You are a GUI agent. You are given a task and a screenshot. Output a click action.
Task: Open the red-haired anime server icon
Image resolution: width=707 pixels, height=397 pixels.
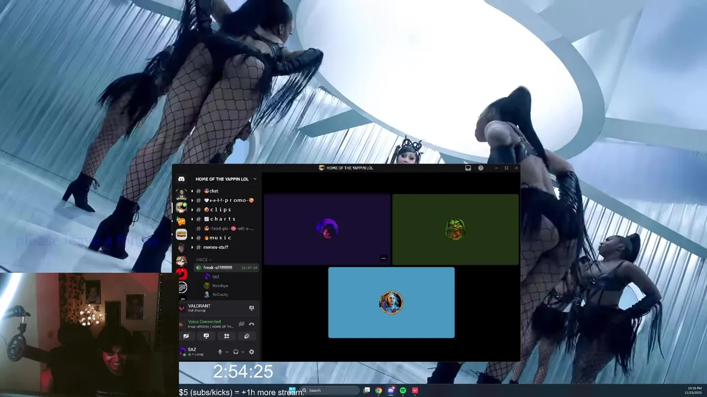click(x=181, y=260)
